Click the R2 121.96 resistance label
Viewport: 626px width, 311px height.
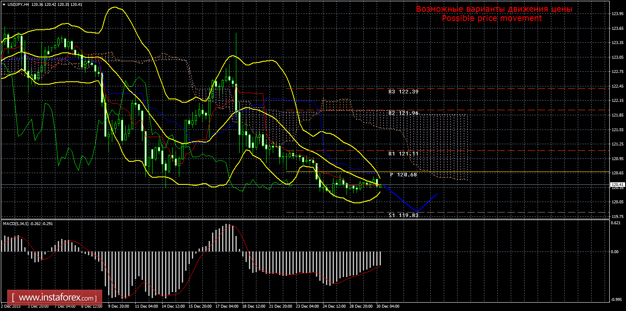[x=403, y=113]
